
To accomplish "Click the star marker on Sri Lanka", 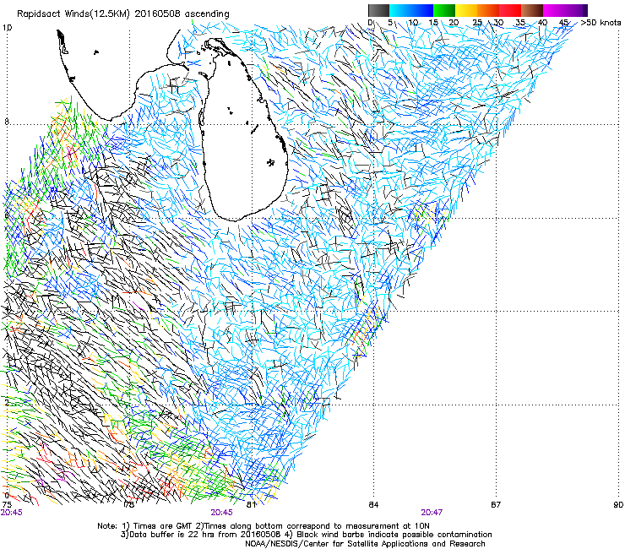I will pos(270,162).
